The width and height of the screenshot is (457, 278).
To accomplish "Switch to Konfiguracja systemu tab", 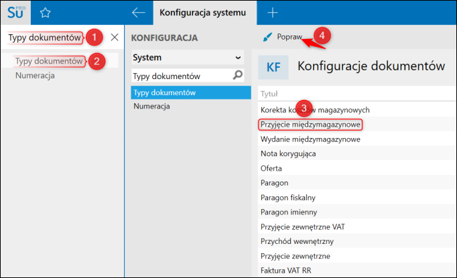I will pos(198,13).
